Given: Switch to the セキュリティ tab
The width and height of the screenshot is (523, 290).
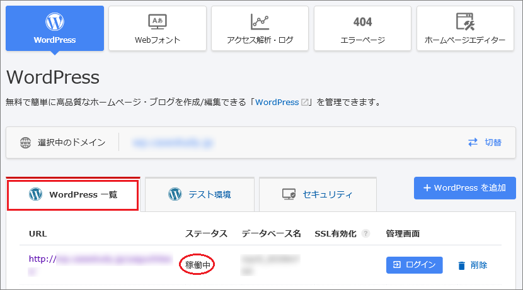Looking at the screenshot, I should [x=318, y=194].
